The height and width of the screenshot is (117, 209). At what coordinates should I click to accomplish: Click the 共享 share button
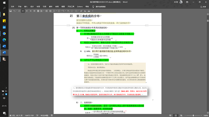pyautogui.click(x=203, y=7)
